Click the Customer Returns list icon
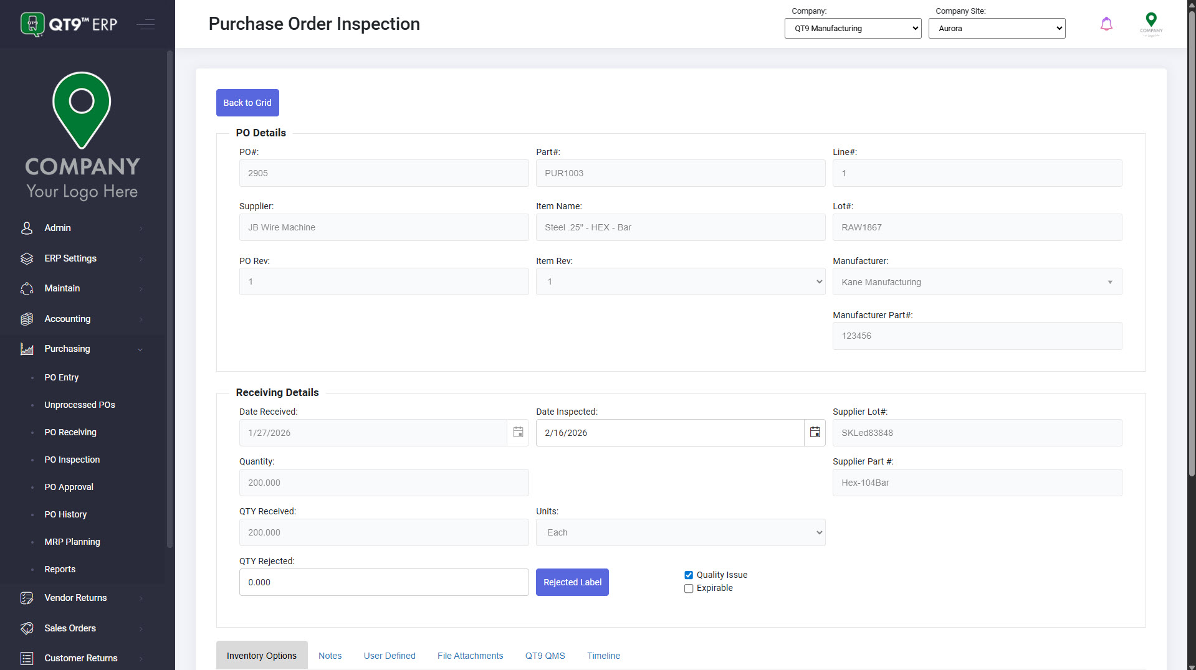The image size is (1196, 670). (27, 658)
